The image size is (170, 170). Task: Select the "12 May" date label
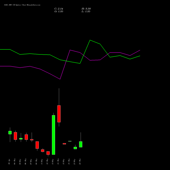[x=47, y=161]
